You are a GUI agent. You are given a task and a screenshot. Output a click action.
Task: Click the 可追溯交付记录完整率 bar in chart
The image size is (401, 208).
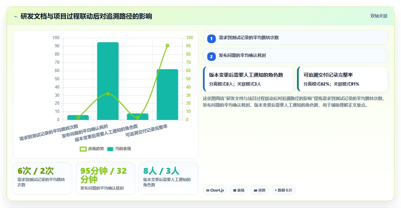click(x=167, y=94)
